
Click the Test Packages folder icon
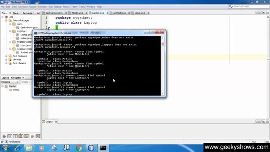(10, 56)
